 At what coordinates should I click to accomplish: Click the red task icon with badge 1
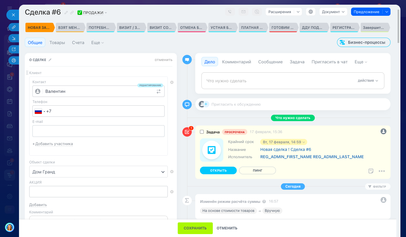187,132
